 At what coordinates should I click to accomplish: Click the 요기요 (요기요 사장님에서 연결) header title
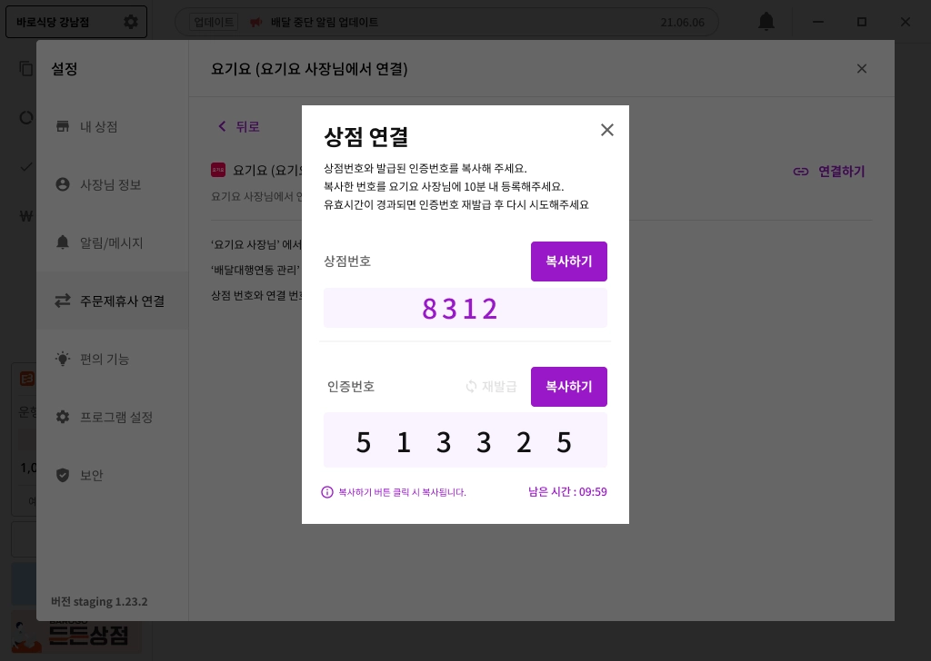click(x=309, y=69)
